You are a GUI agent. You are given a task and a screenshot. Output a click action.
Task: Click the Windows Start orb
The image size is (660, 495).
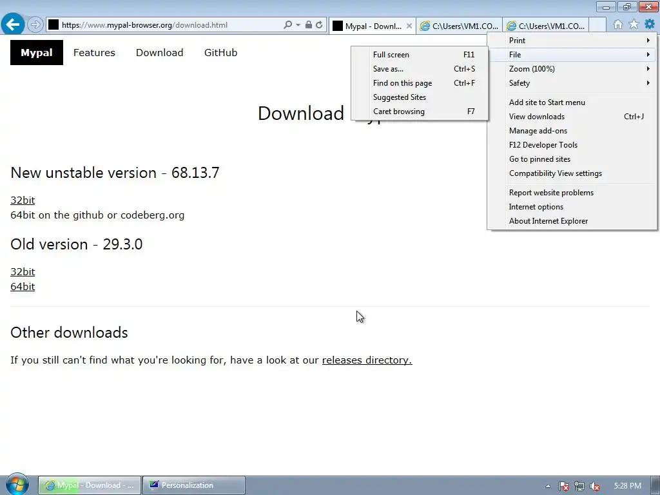(x=17, y=485)
